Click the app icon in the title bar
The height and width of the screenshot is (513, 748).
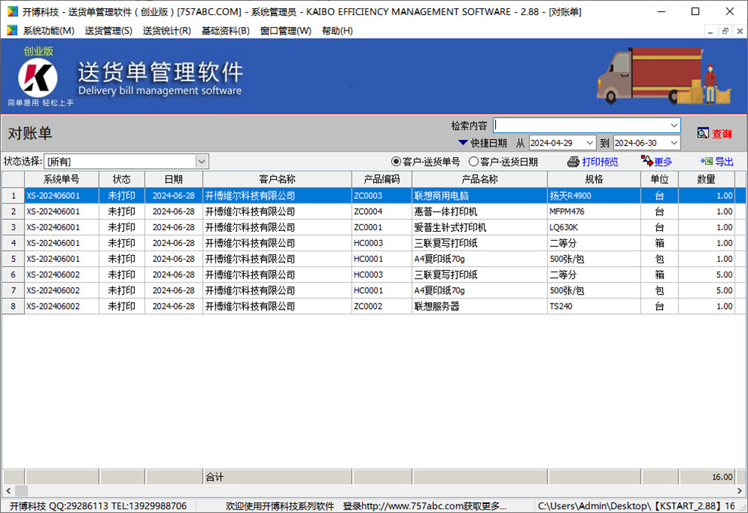coord(12,11)
